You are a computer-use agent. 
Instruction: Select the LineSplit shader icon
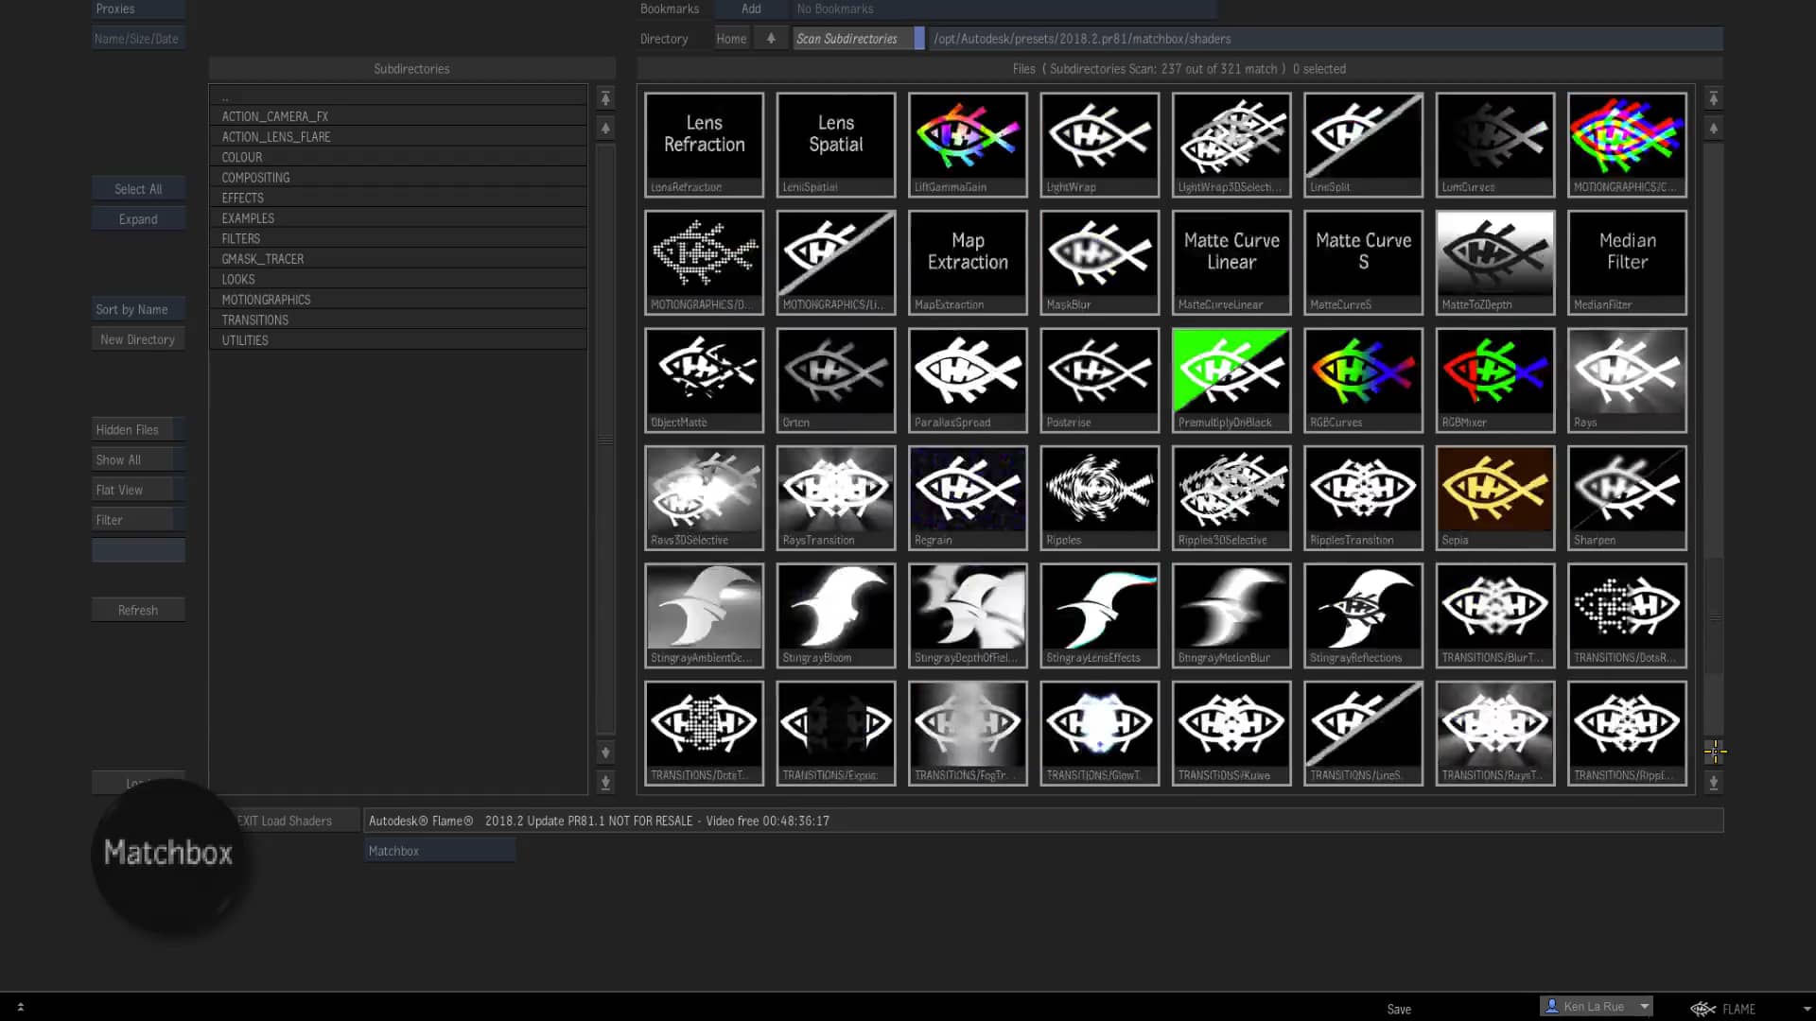click(x=1363, y=144)
